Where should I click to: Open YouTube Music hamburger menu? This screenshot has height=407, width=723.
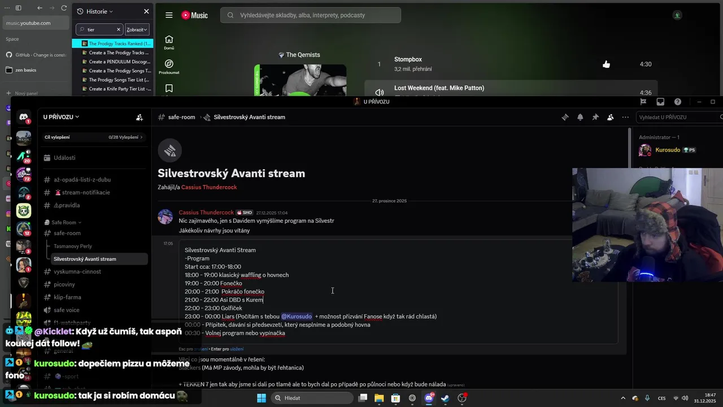click(169, 15)
